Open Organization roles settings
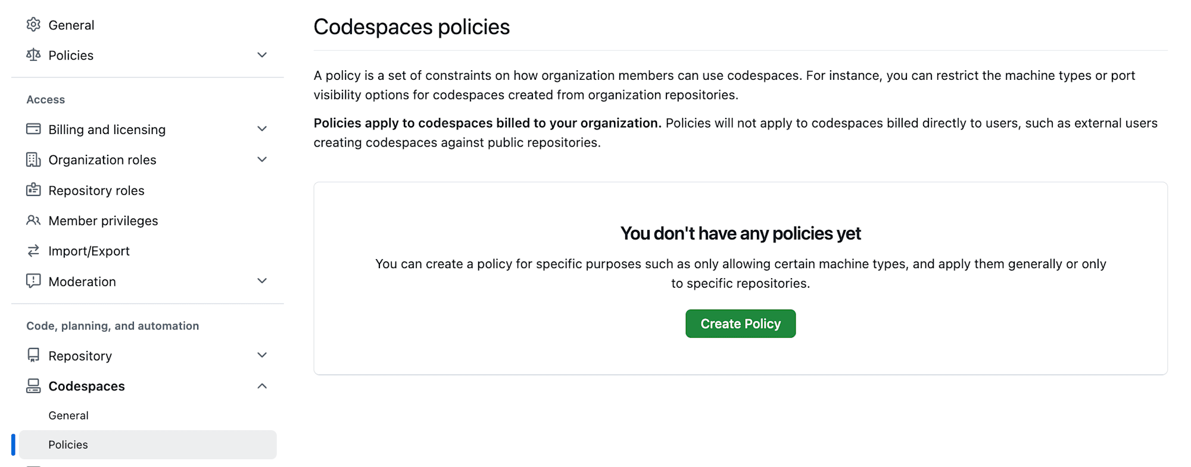1191x467 pixels. coord(148,160)
